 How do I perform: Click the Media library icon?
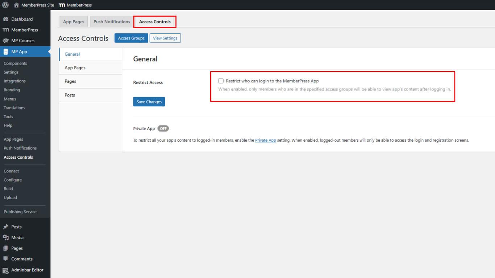coord(5,238)
